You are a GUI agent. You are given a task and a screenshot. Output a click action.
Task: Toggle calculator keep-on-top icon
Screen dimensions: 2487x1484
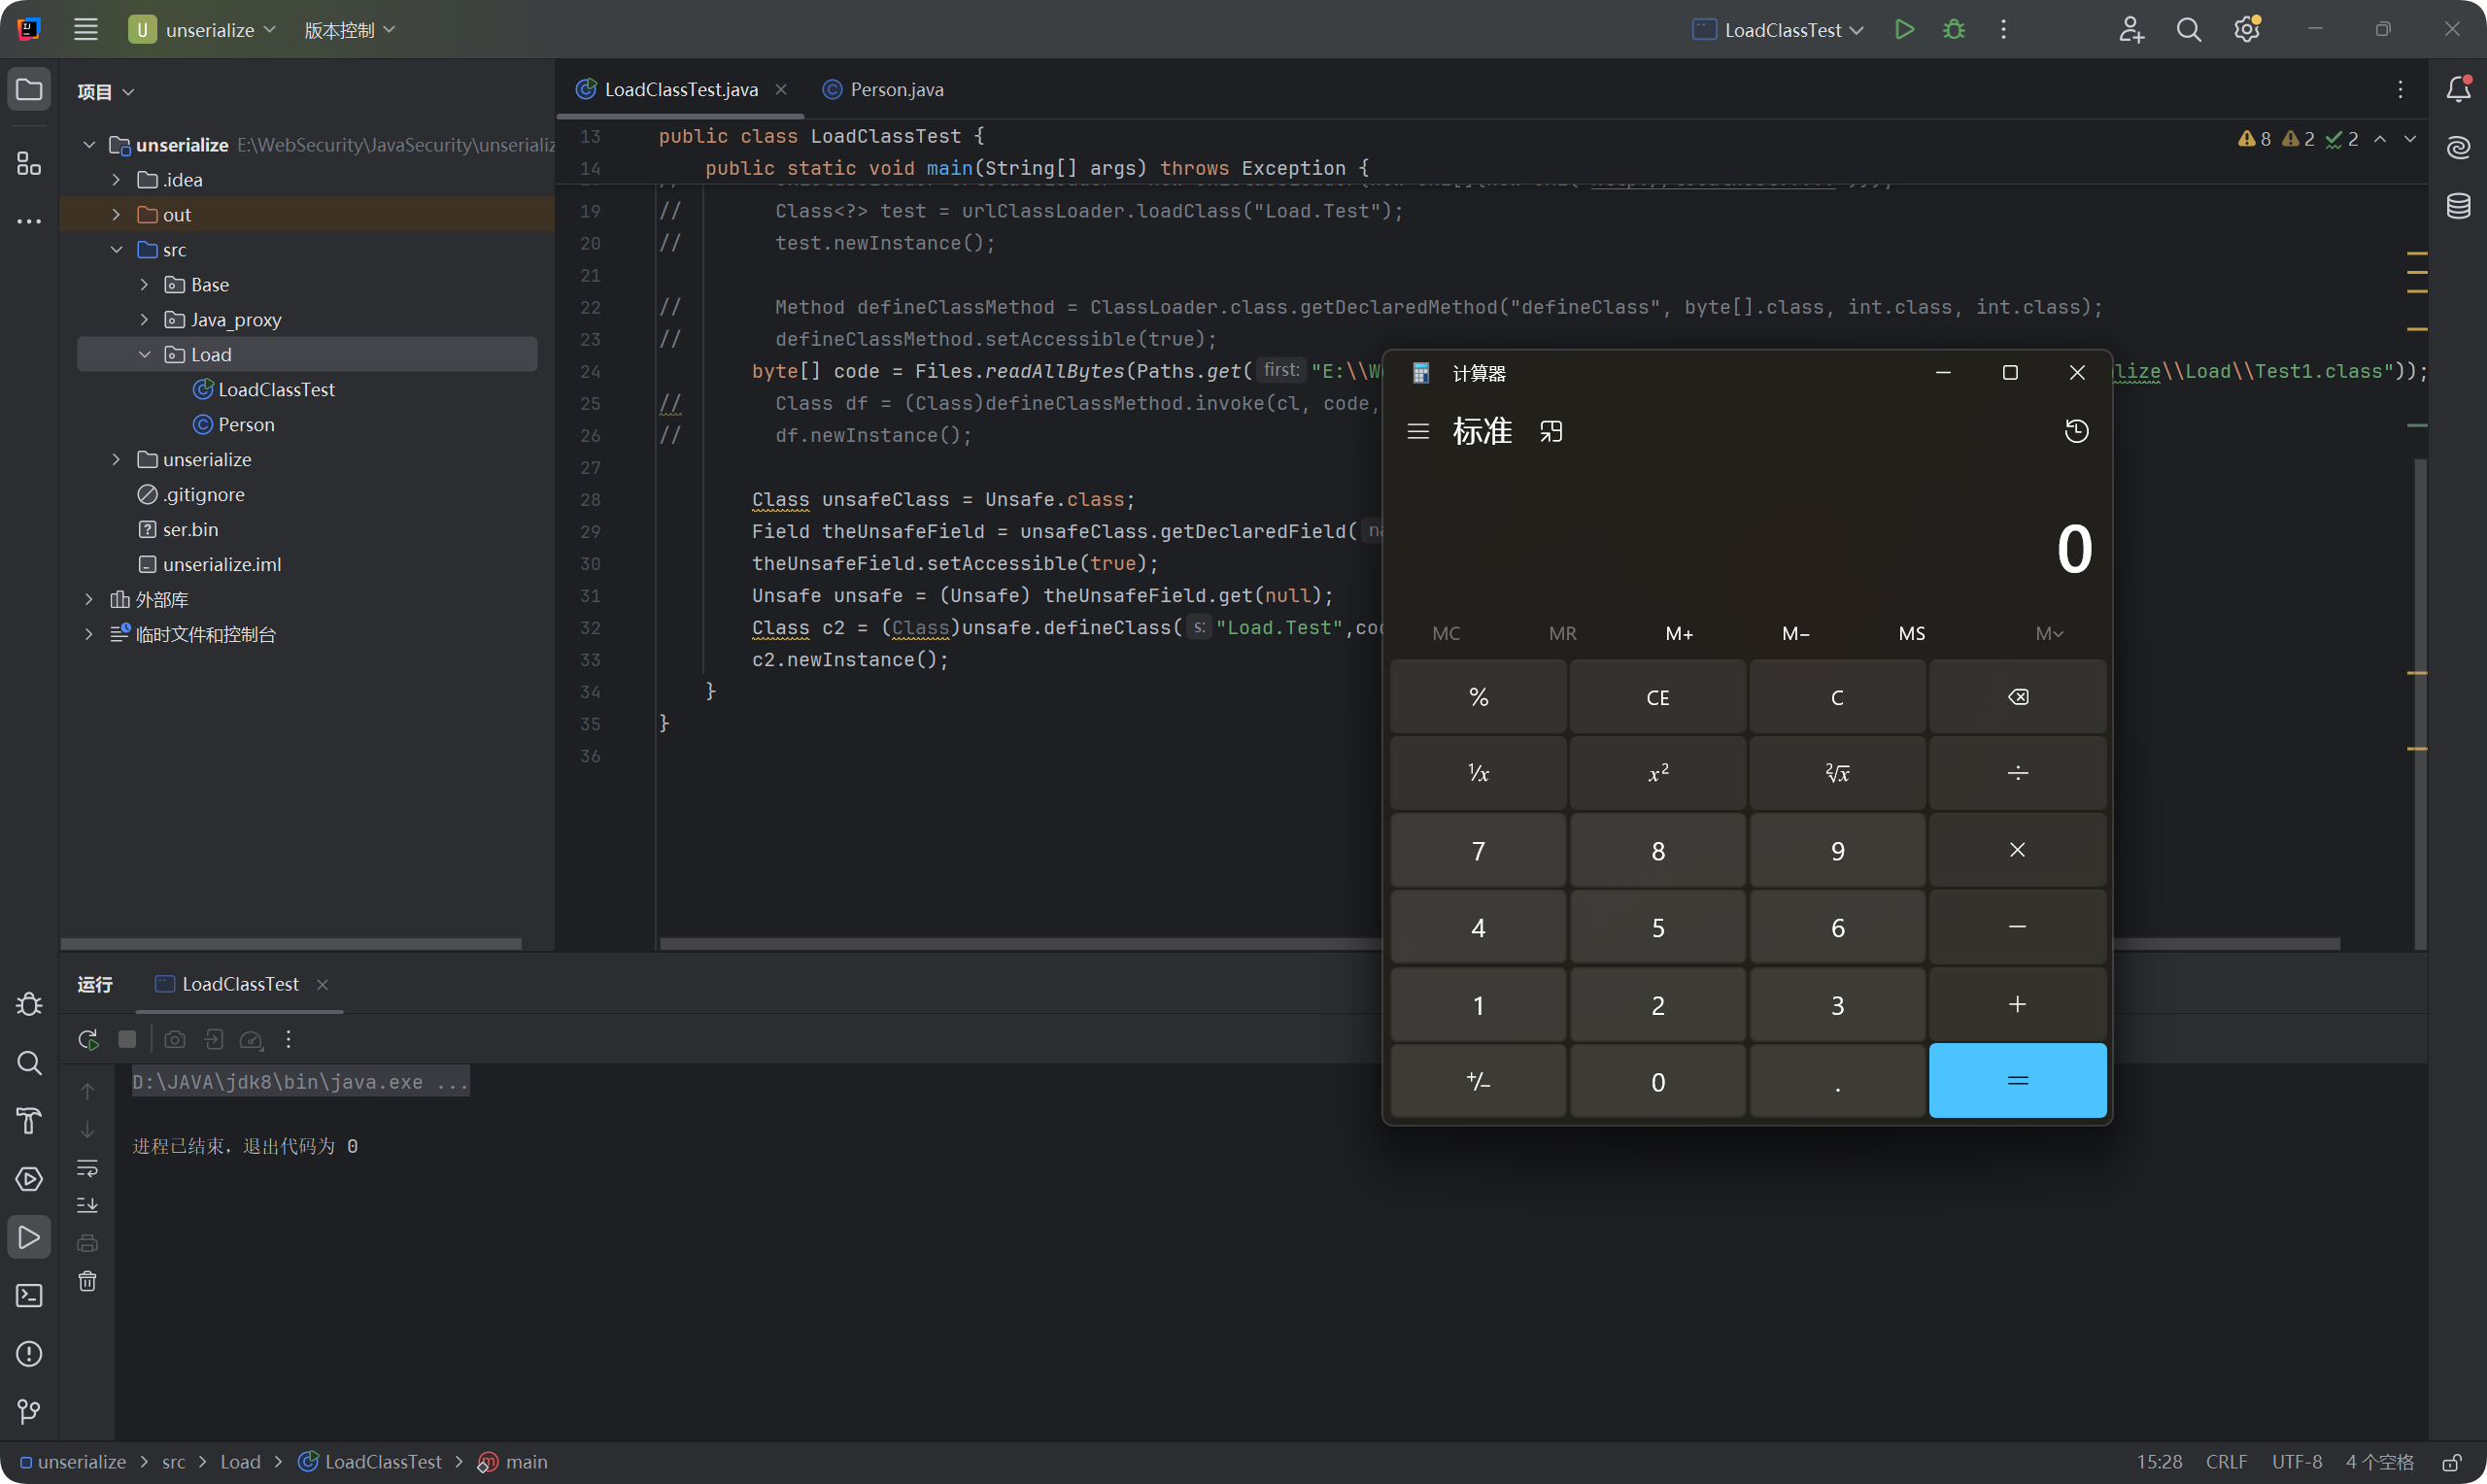[1551, 431]
